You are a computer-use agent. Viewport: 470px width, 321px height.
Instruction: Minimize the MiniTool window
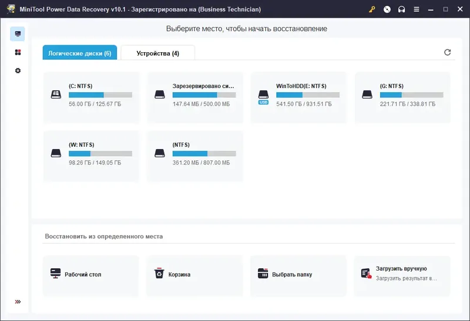tap(431, 9)
